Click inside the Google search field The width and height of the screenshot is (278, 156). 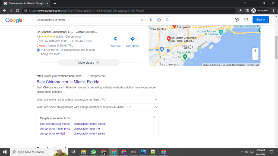(81, 20)
